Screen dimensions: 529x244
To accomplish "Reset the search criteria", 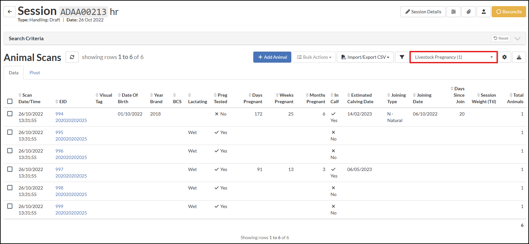I will point(501,38).
